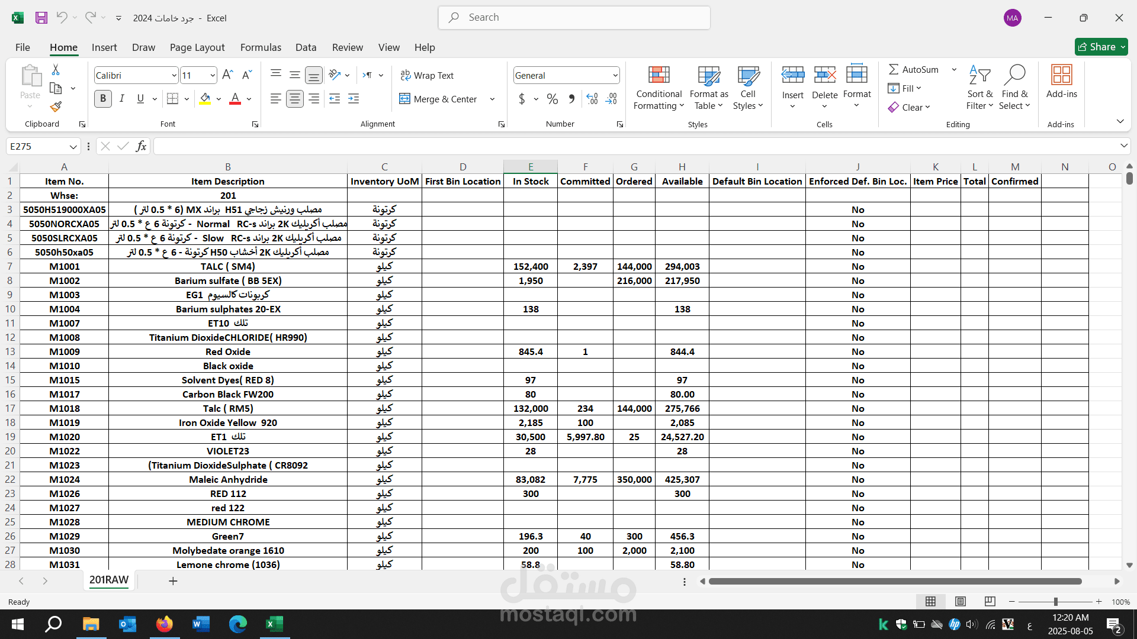Viewport: 1137px width, 639px height.
Task: Expand the Merge & Center dropdown arrow
Action: (492, 99)
